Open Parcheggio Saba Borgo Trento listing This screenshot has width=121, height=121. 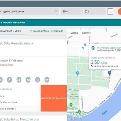click(x=19, y=119)
